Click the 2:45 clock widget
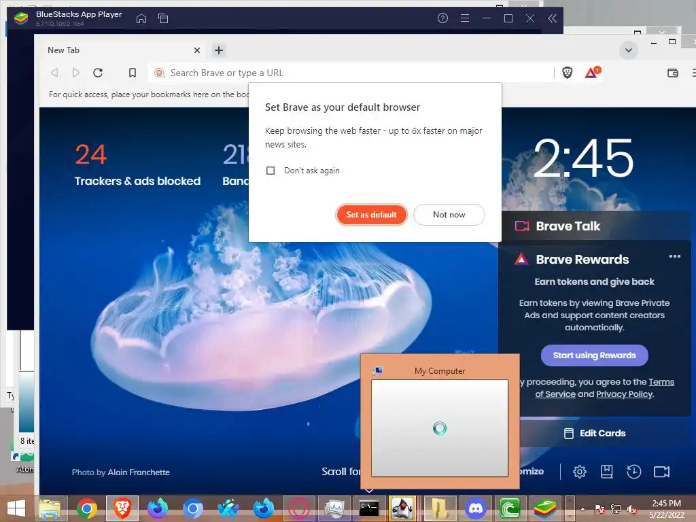The image size is (696, 522). (x=584, y=158)
